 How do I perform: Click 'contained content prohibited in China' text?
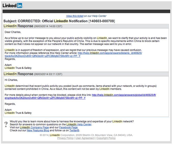27,89
